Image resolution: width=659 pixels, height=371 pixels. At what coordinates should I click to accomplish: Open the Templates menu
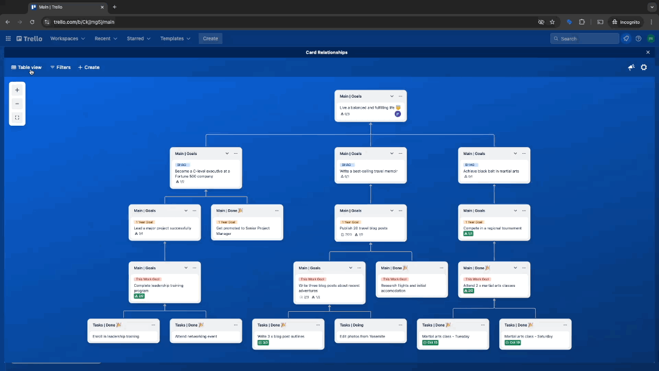(175, 38)
